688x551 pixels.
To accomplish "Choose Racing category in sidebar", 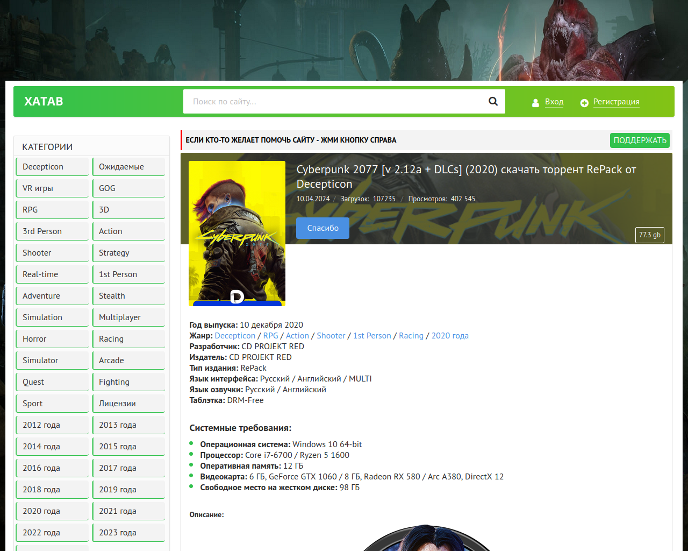I will point(128,339).
